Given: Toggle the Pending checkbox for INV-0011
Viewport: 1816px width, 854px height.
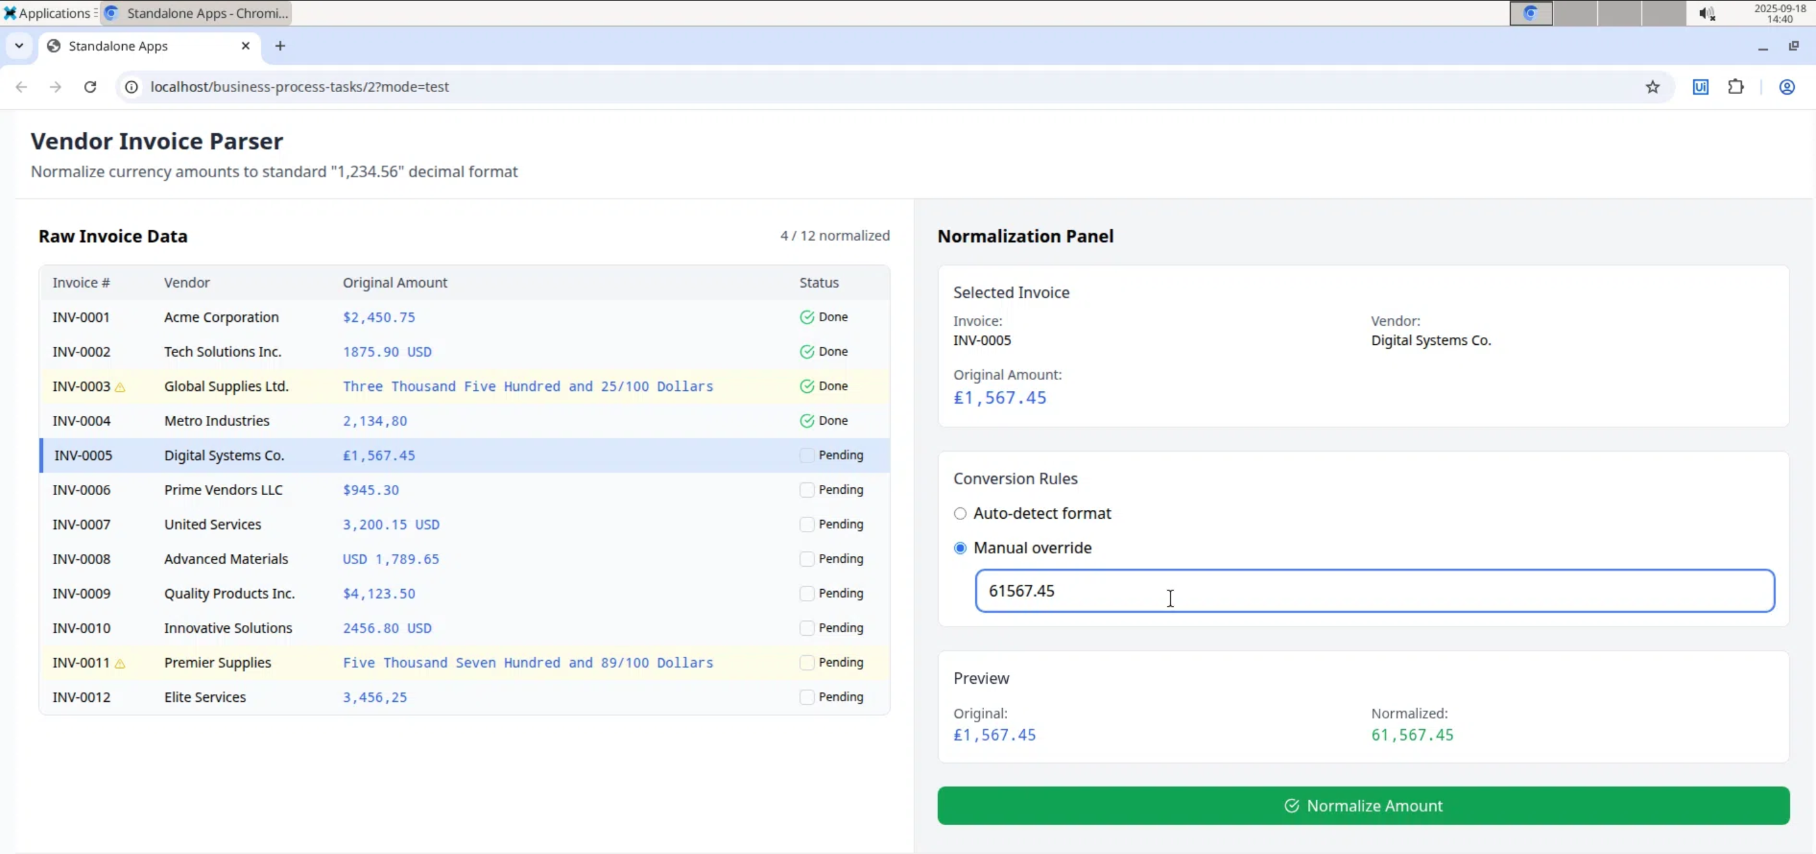Looking at the screenshot, I should (x=806, y=662).
